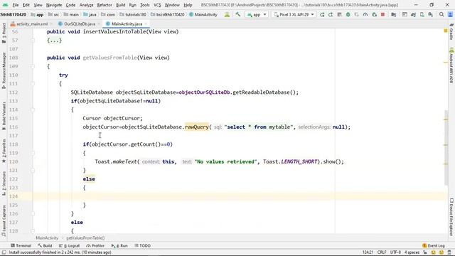Image resolution: width=455 pixels, height=256 pixels.
Task: Click the Search Everywhere magnifier icon
Action: pyautogui.click(x=441, y=14)
